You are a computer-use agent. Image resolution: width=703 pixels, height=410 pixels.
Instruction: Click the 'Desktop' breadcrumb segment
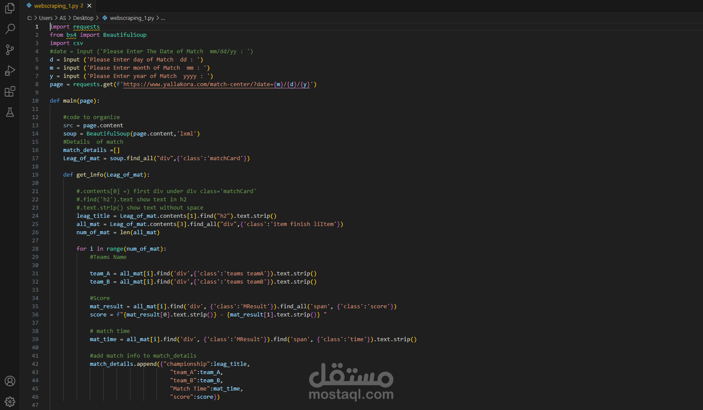click(83, 18)
